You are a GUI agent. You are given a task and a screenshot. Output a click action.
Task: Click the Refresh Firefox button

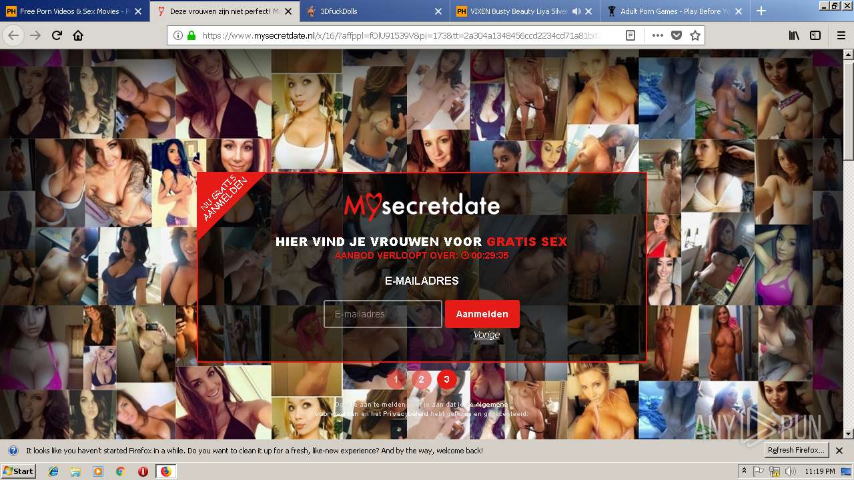pyautogui.click(x=797, y=450)
